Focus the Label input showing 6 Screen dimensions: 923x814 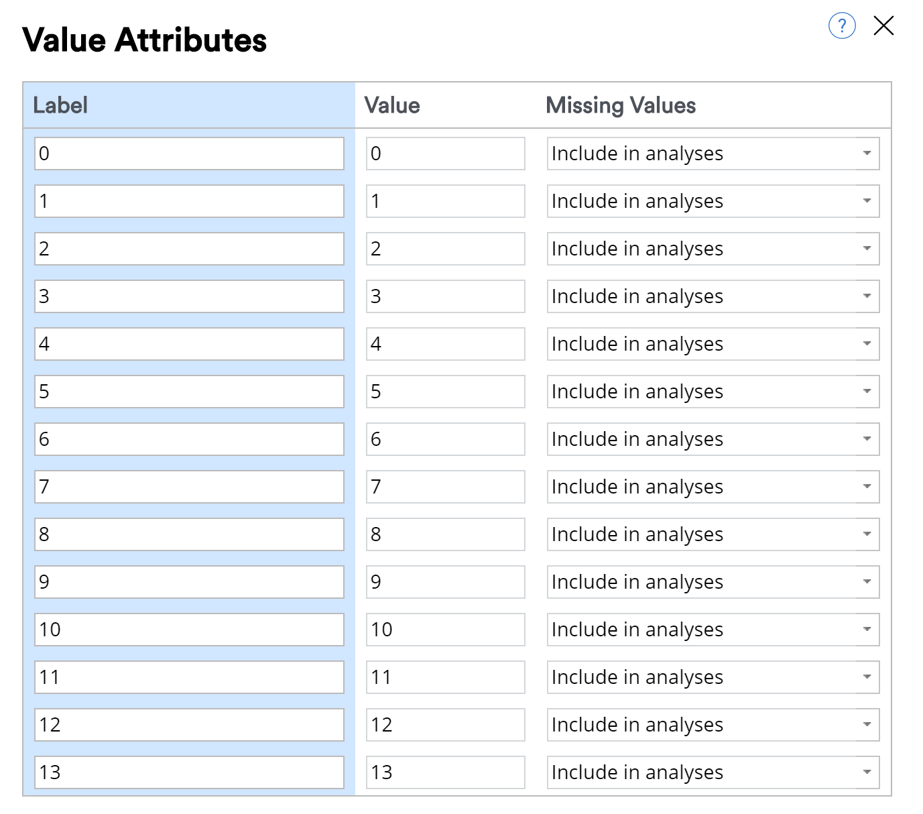(x=189, y=439)
